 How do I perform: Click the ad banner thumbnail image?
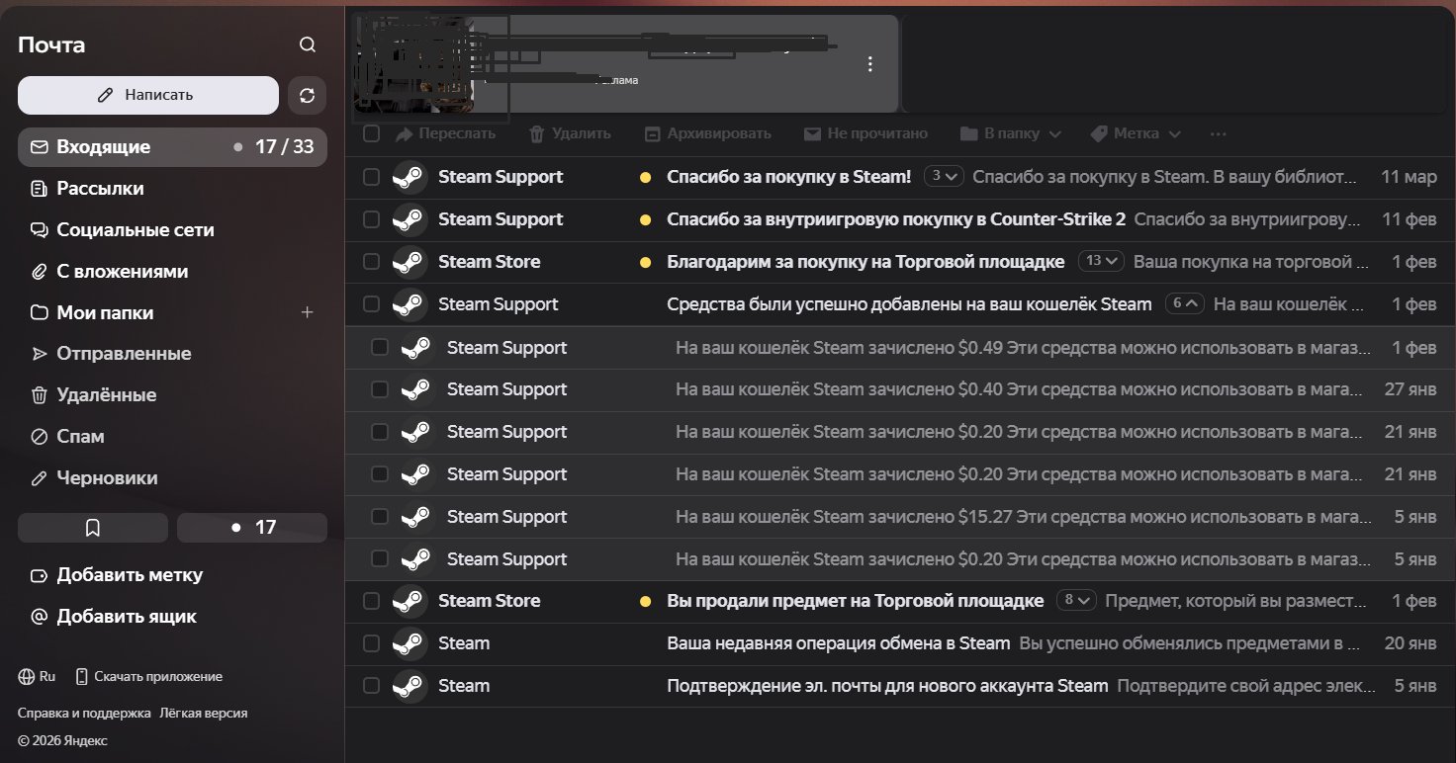click(x=414, y=64)
